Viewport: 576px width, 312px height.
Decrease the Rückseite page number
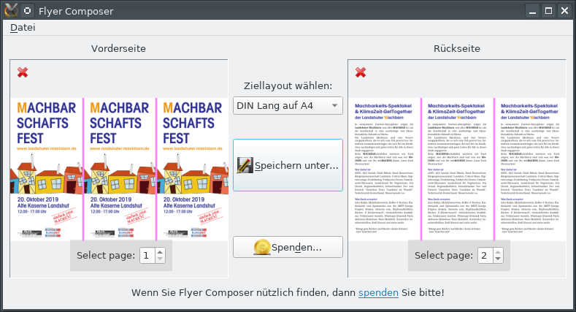pos(498,259)
